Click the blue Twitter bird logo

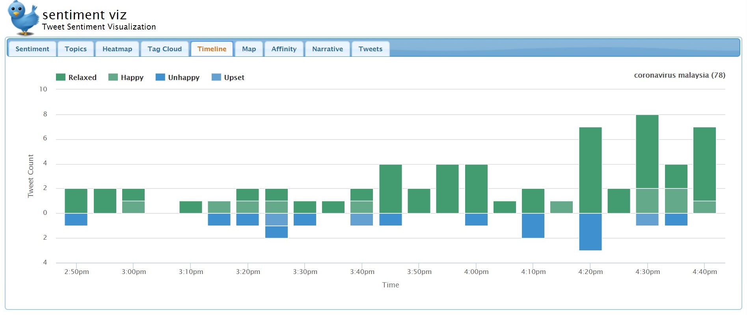pos(23,18)
